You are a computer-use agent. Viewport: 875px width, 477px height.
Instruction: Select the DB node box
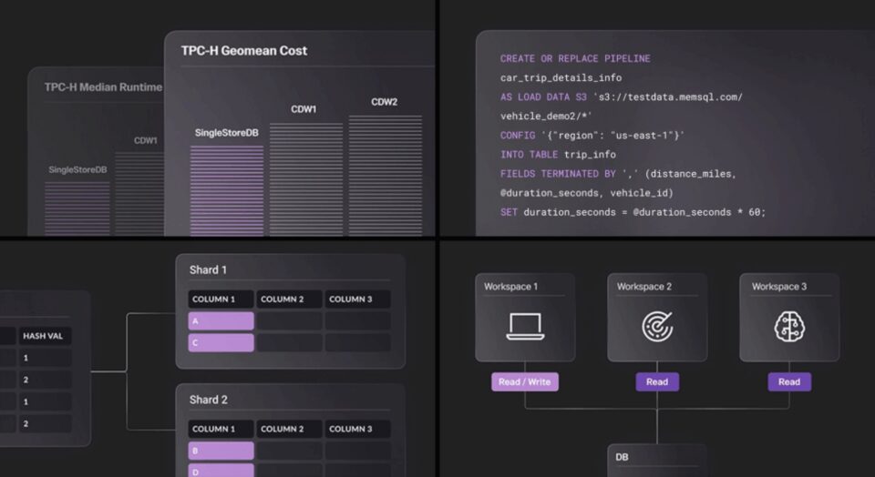coord(657,460)
